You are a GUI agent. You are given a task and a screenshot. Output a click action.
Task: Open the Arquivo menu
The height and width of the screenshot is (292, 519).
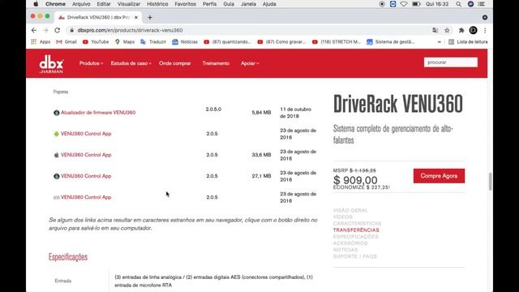(81, 4)
